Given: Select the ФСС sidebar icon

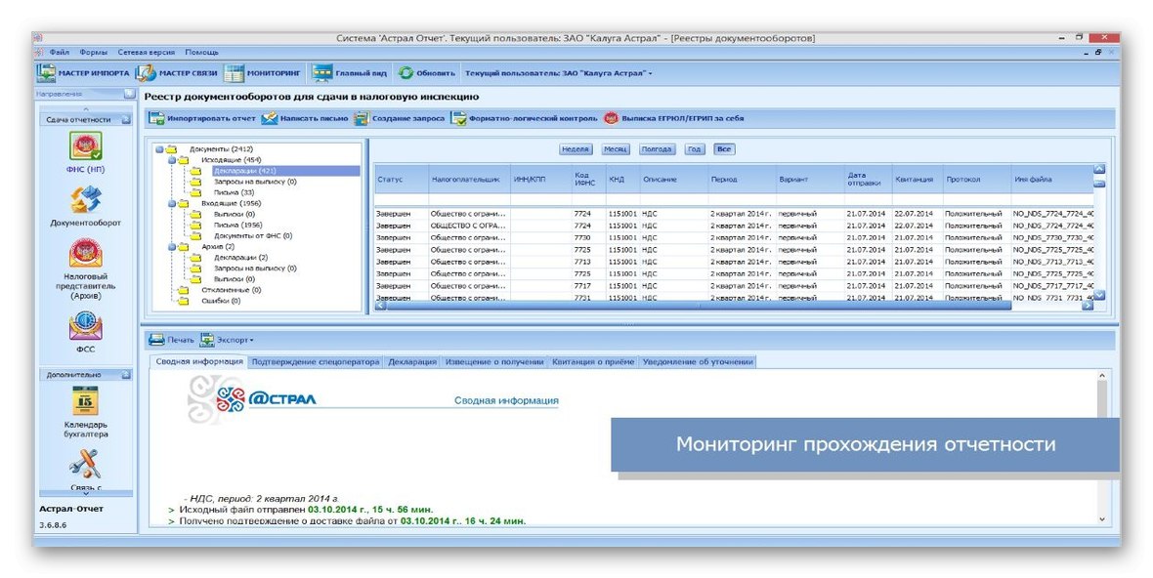Looking at the screenshot, I should [85, 332].
